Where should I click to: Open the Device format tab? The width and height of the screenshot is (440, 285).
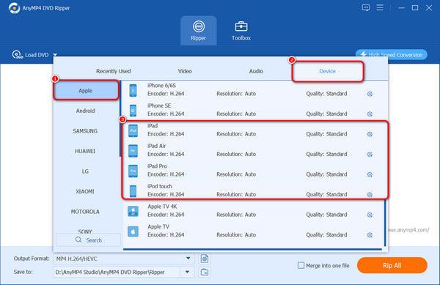coord(328,71)
